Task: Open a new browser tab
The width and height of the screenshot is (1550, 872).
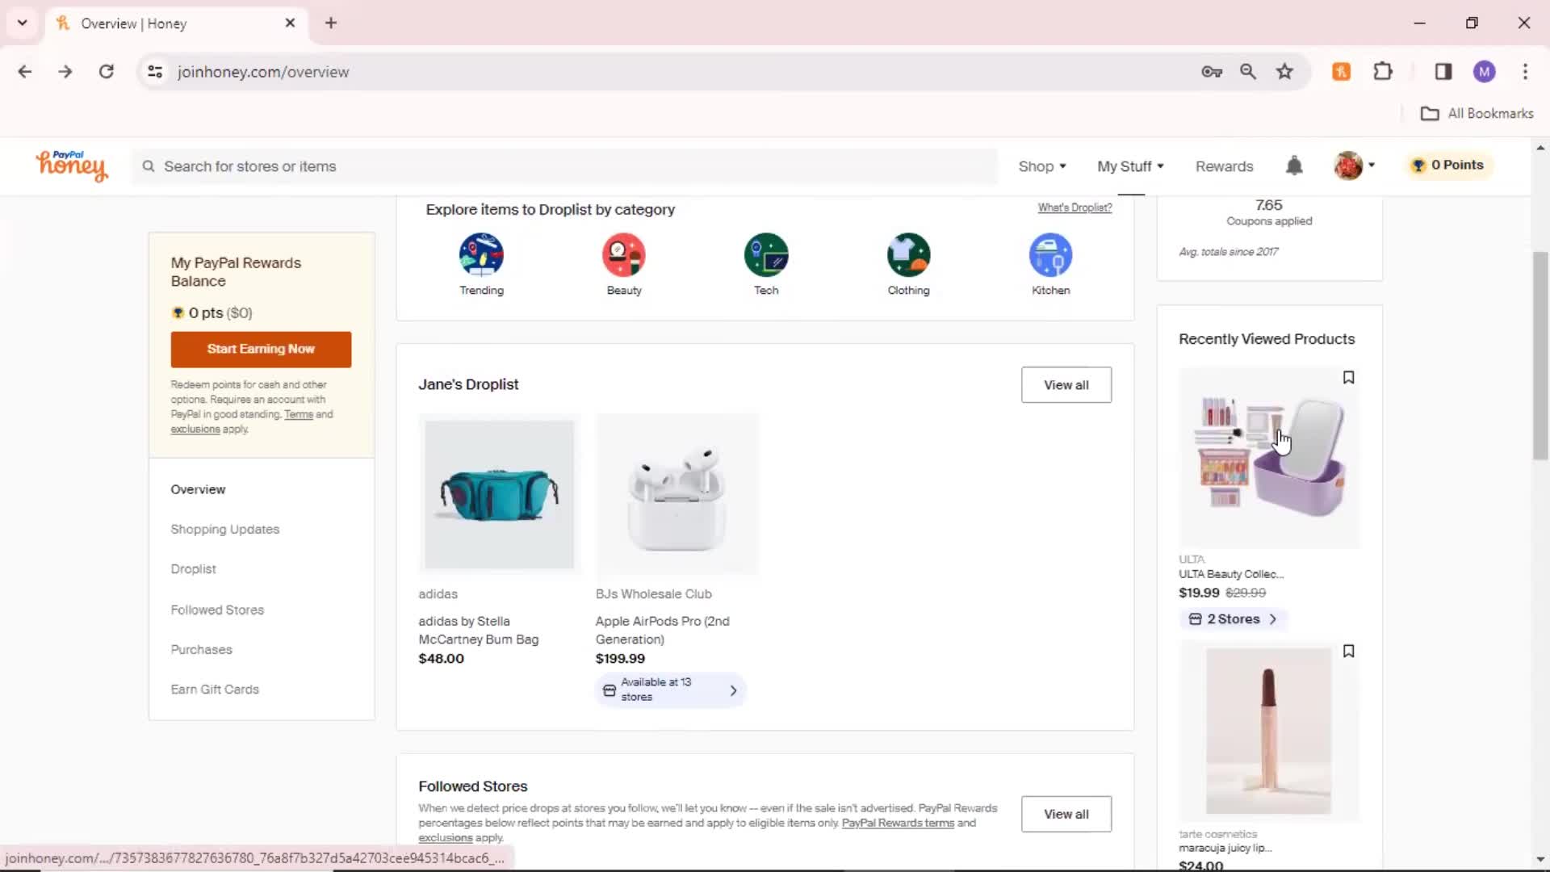Action: click(x=331, y=23)
